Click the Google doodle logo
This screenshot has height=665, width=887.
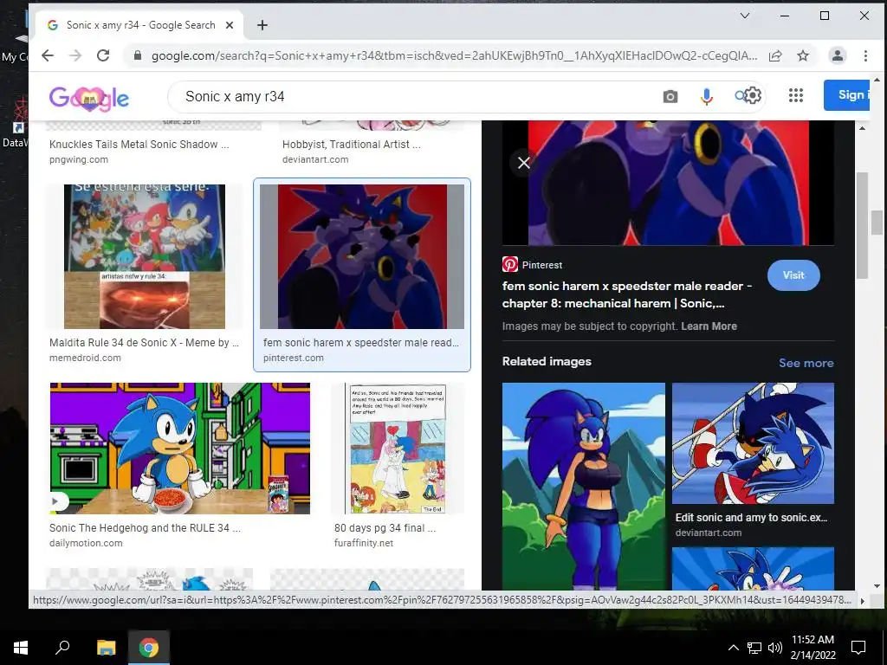pyautogui.click(x=89, y=99)
